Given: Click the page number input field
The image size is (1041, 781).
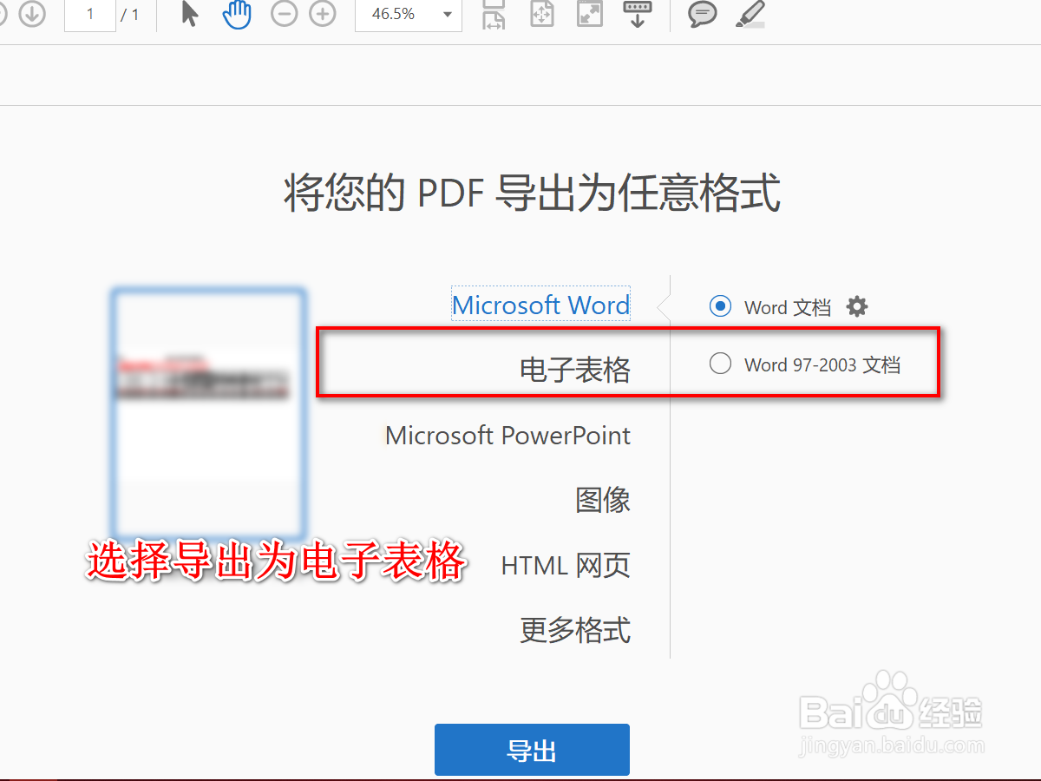Looking at the screenshot, I should coord(90,15).
